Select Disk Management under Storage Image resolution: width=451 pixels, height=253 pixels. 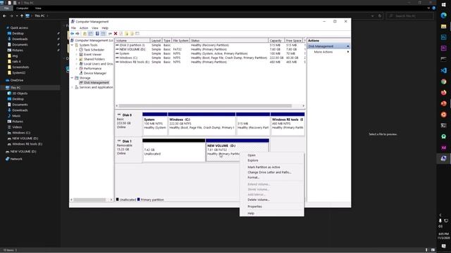click(97, 83)
